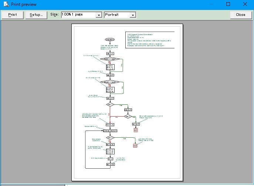Select the div cx instruction box

tap(110, 159)
